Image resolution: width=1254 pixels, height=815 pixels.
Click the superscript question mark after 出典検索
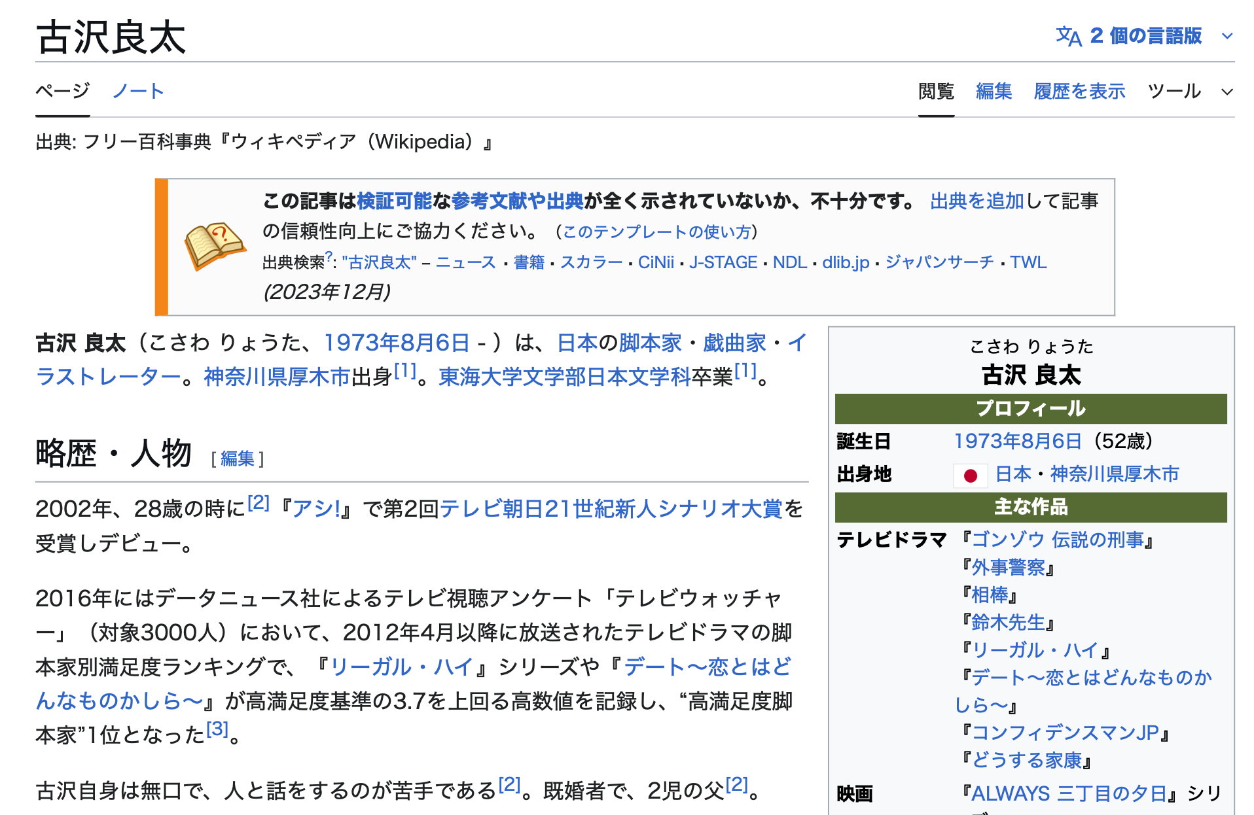tap(329, 256)
